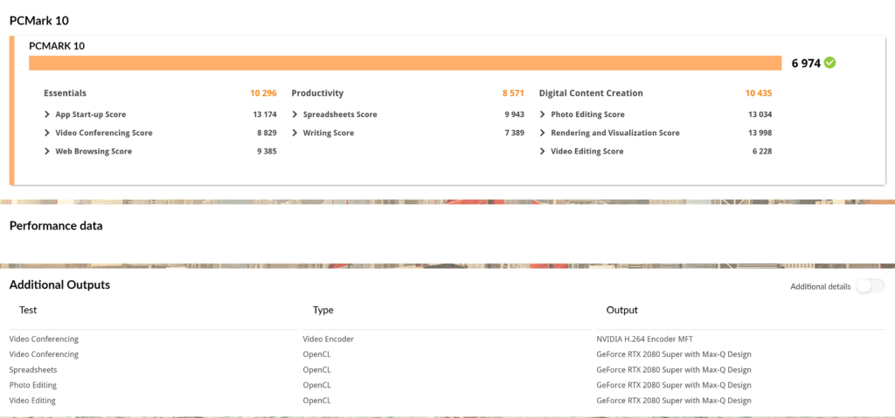This screenshot has height=418, width=895.
Task: Click the Digital Content Creation heading
Action: tap(591, 93)
